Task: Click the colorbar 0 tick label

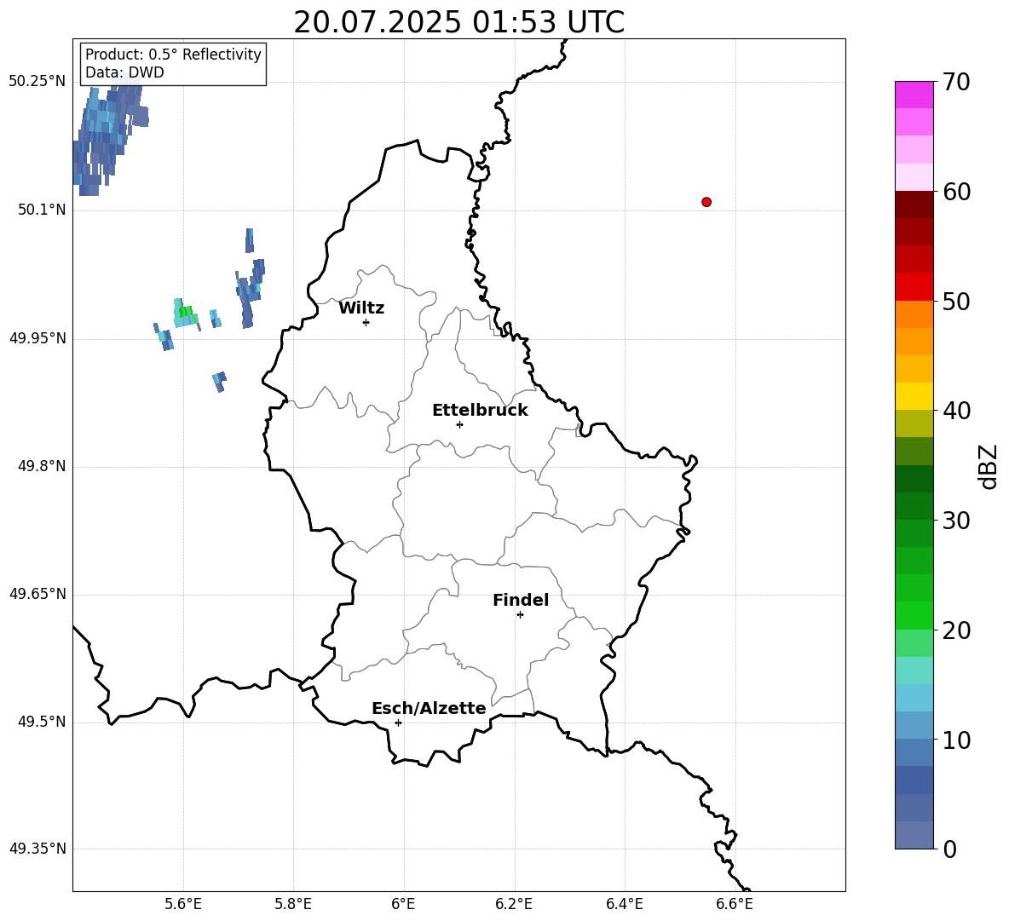Action: (x=949, y=849)
